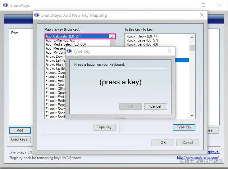Image resolution: width=228 pixels, height=169 pixels.
Task: Click Load keys in SharpKeys main window
Action: pyautogui.click(x=20, y=139)
